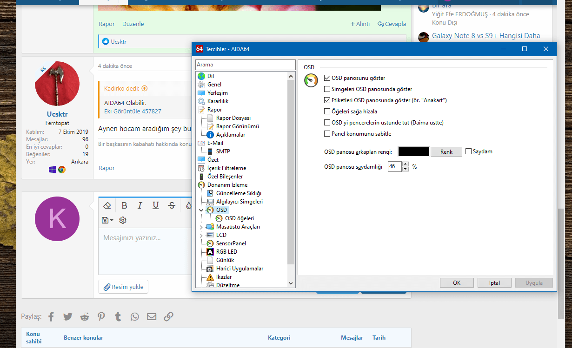Share thread via email icon
This screenshot has width=572, height=348.
152,317
